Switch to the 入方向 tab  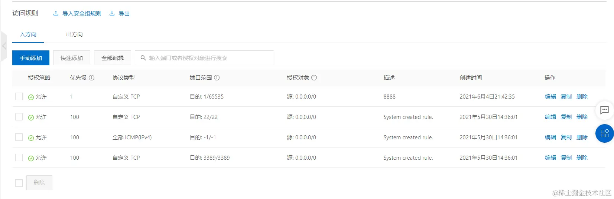click(x=28, y=34)
